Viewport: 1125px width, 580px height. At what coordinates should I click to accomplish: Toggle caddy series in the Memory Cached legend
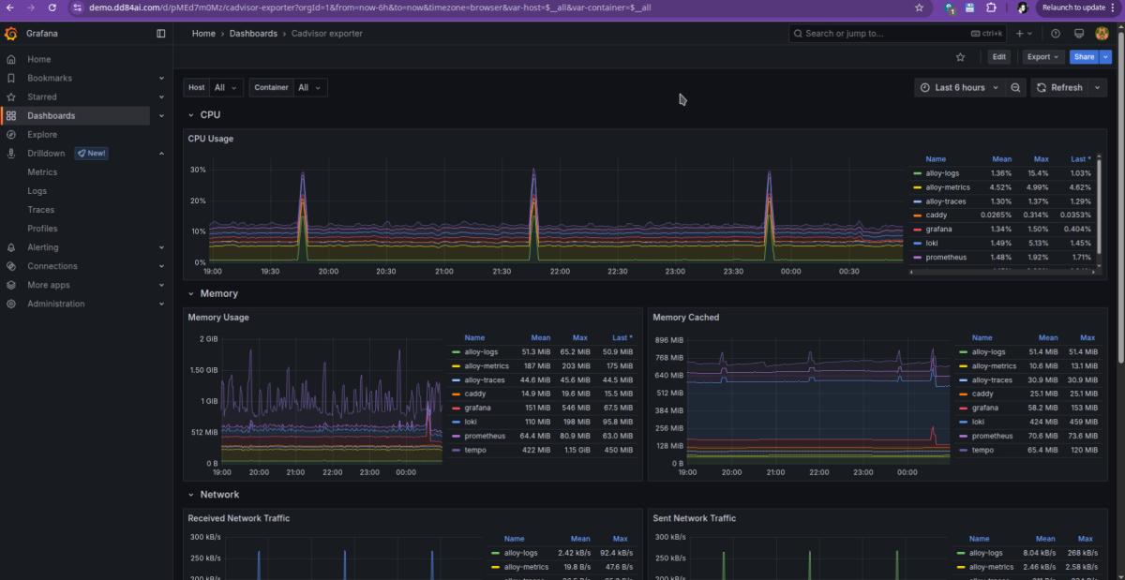982,394
